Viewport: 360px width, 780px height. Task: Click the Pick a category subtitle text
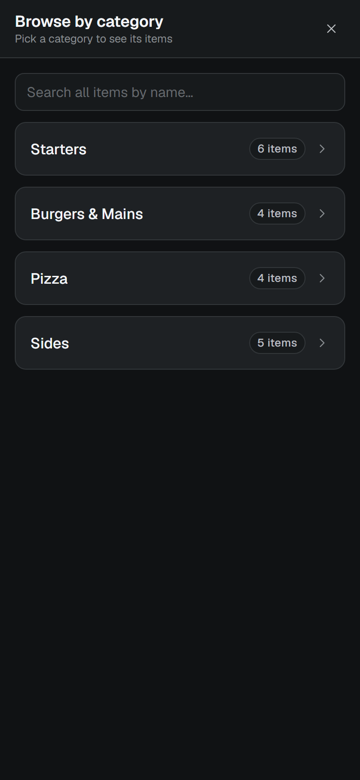click(94, 39)
